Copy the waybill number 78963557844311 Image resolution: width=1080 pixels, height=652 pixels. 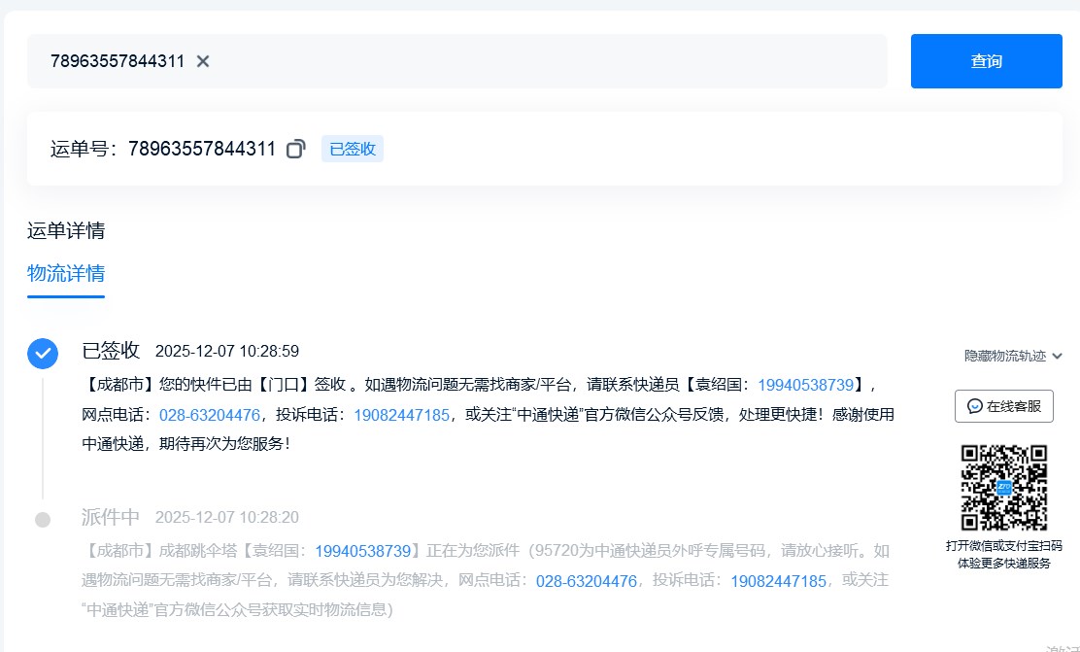point(296,149)
